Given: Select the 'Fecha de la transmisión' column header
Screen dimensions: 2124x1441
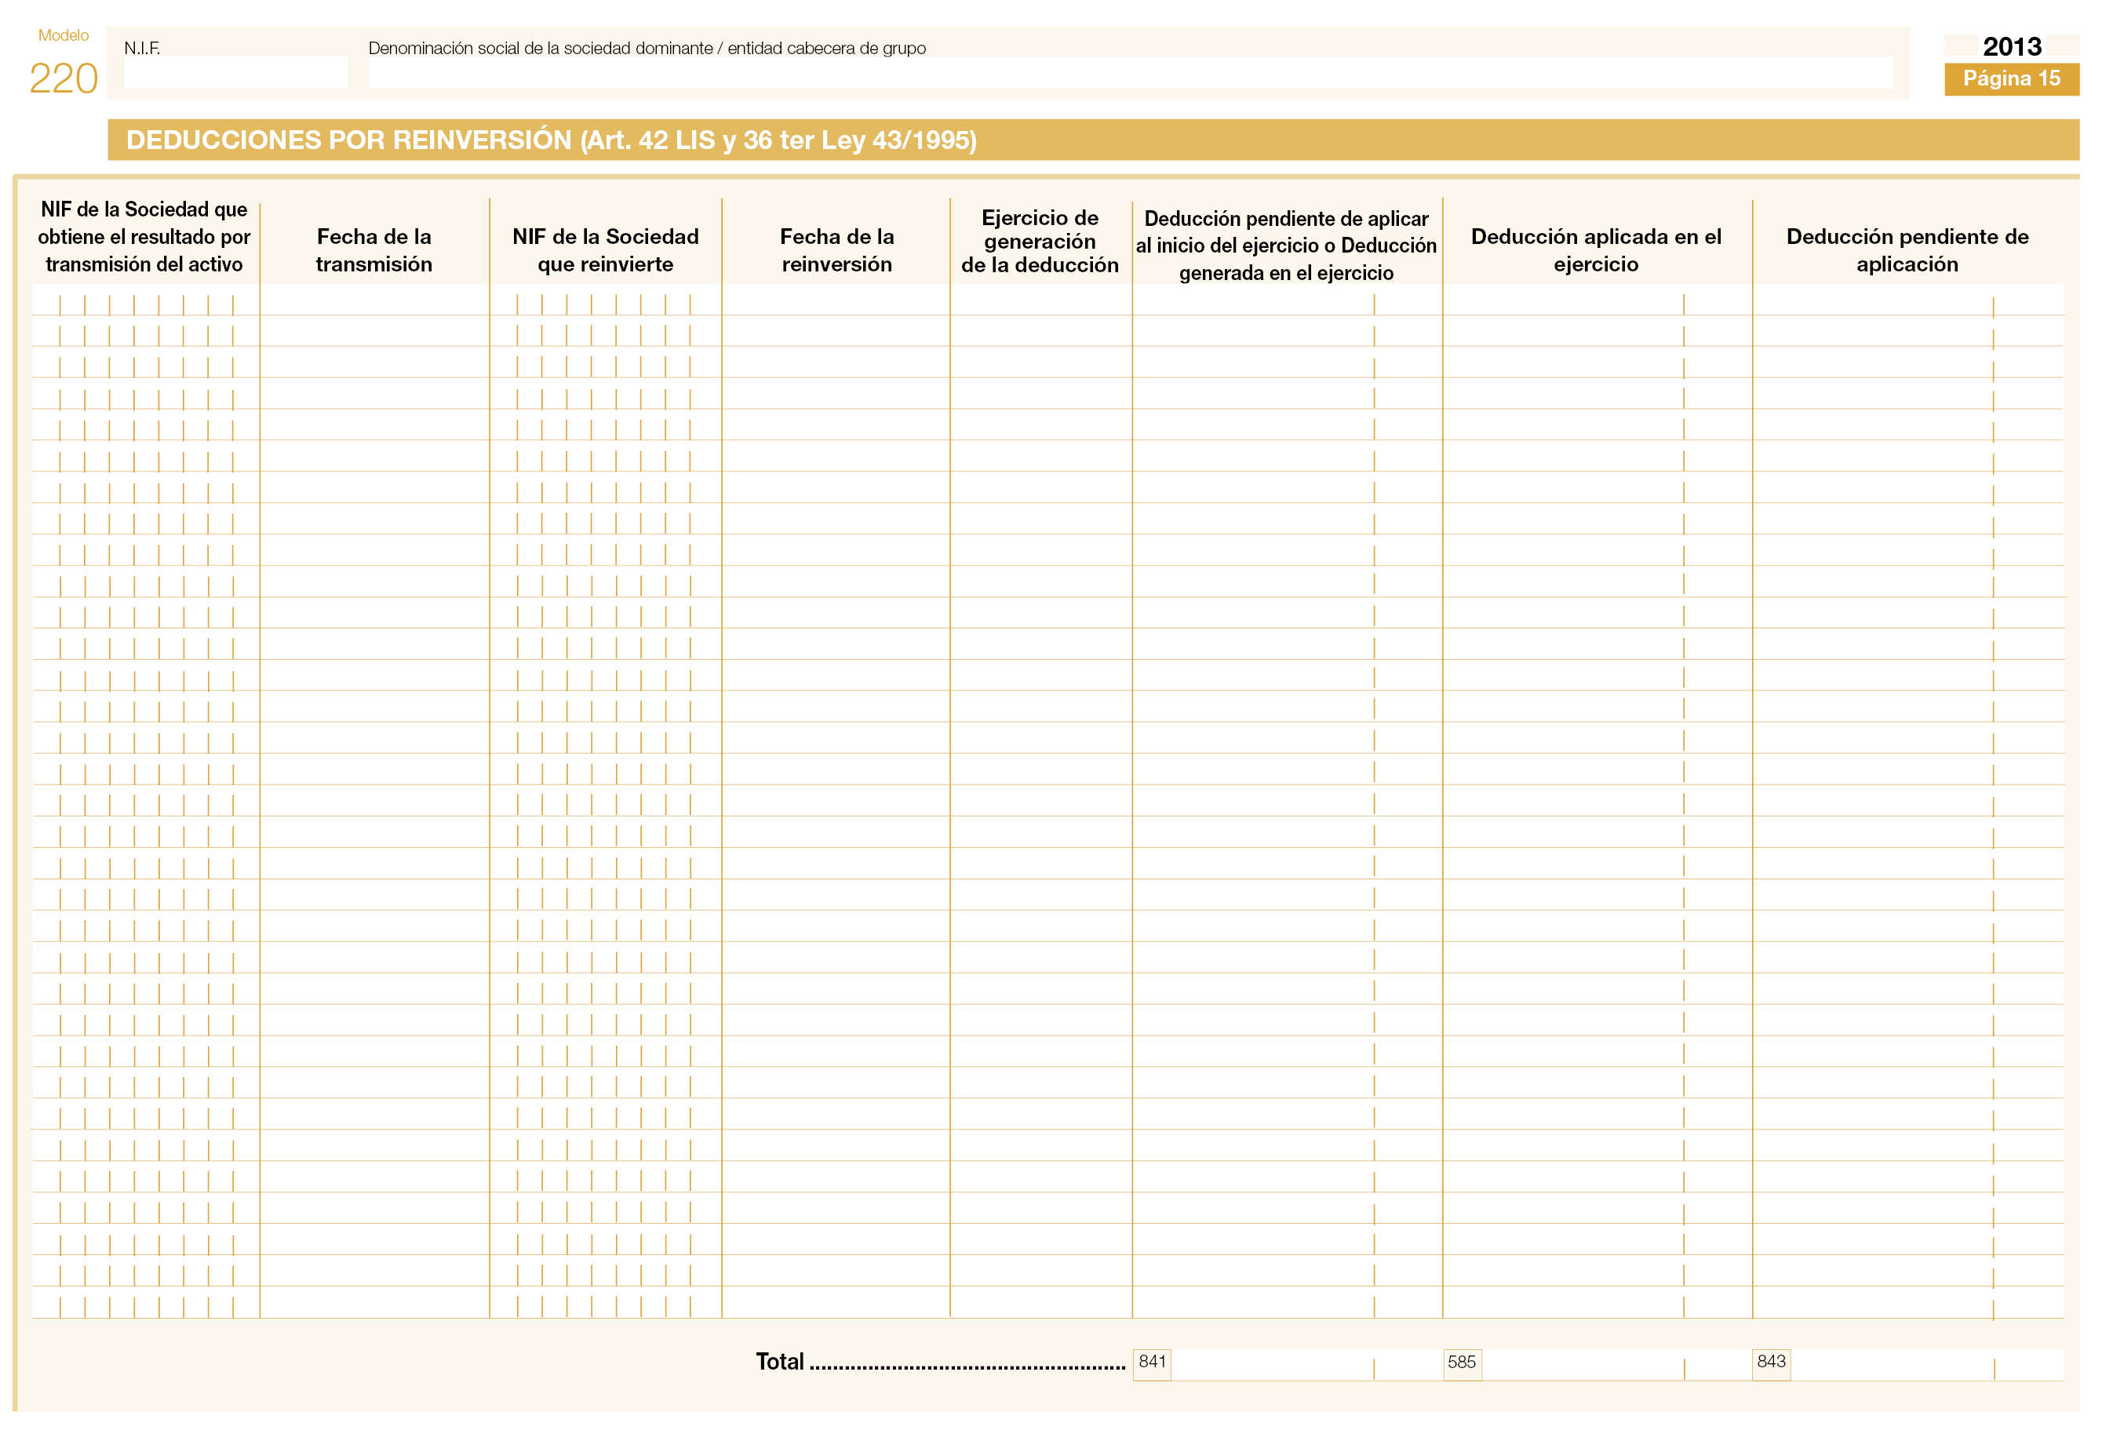Looking at the screenshot, I should 373,250.
